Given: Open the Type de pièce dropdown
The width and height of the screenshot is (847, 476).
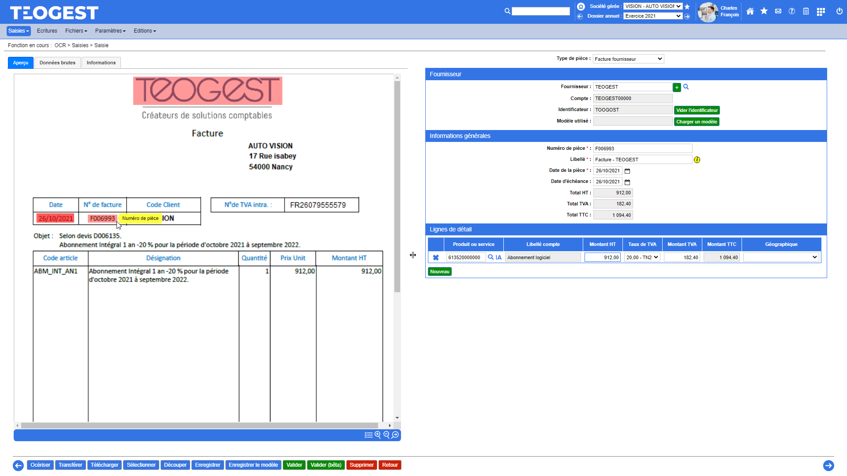Looking at the screenshot, I should [628, 59].
